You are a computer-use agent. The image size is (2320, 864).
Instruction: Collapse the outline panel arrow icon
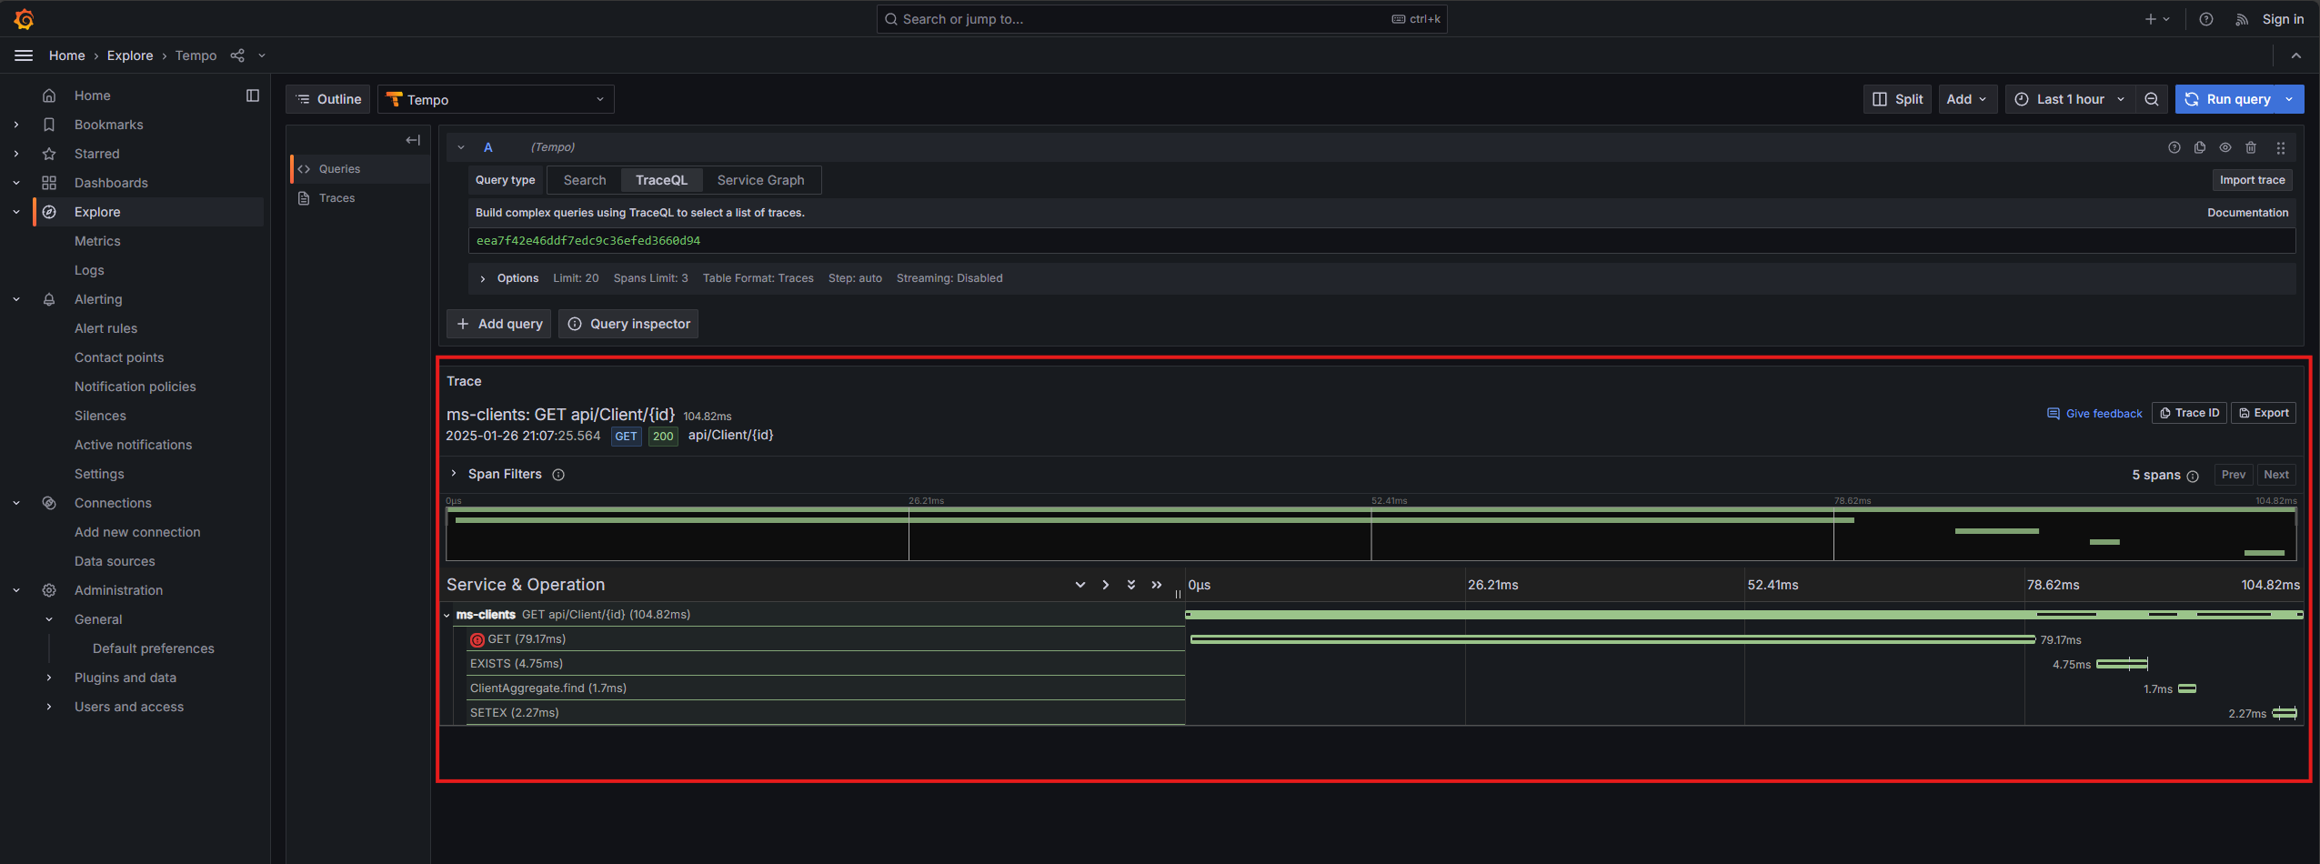413,140
